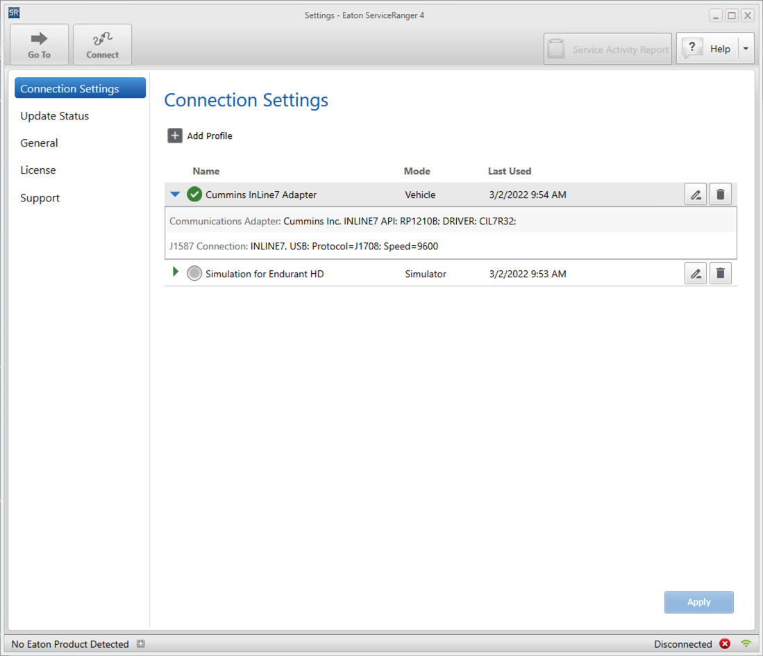Click the Mode column header
Viewport: 763px width, 656px height.
(x=417, y=171)
